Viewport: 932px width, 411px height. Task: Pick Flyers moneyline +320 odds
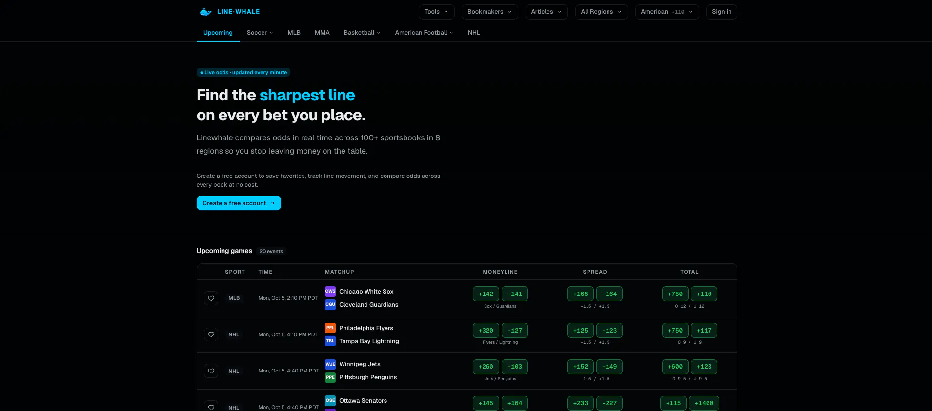coord(486,331)
